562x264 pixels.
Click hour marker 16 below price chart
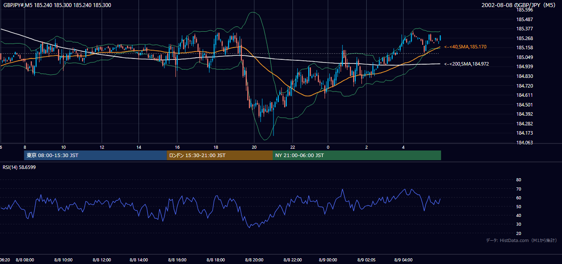point(177,147)
